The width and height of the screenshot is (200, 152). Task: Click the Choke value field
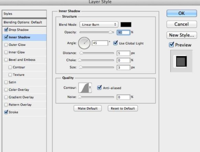click(123, 60)
